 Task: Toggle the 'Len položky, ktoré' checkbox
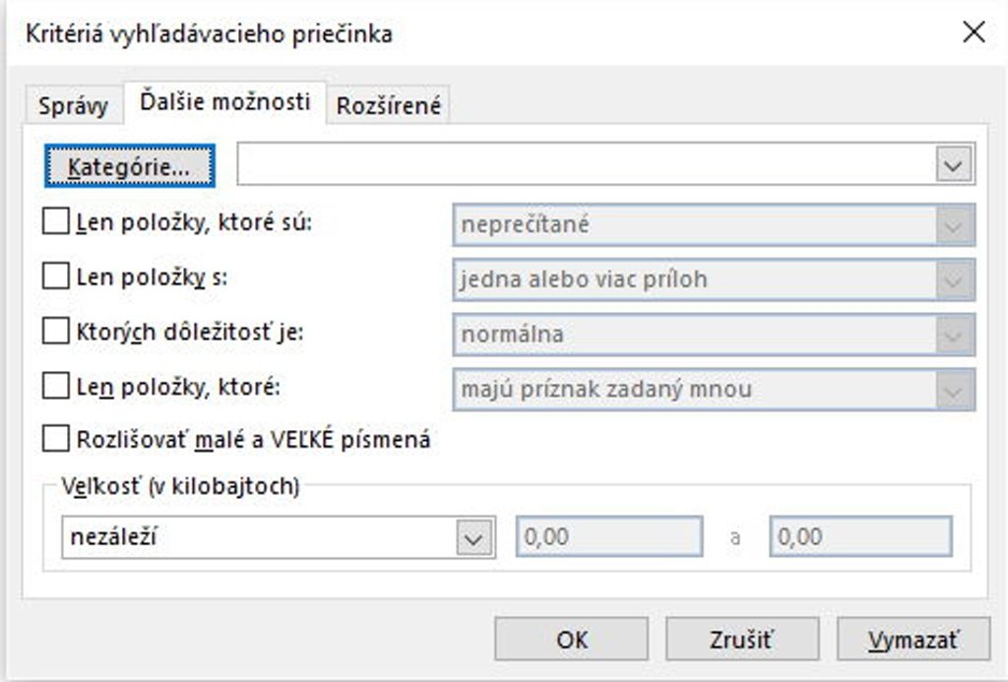[x=55, y=388]
